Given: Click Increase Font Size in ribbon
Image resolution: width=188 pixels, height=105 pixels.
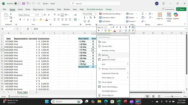Looking at the screenshot, I should [x=45, y=15].
